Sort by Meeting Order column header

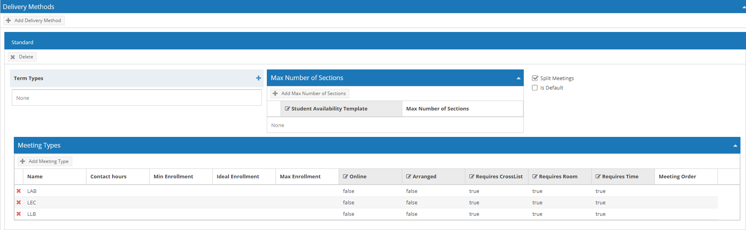click(x=686, y=176)
